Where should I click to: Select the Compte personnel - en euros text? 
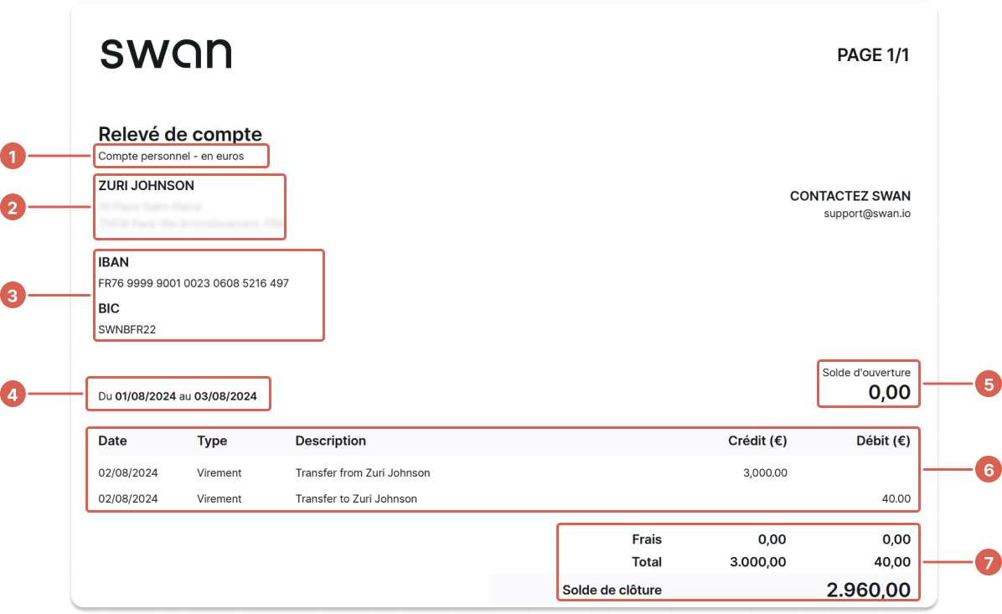[x=171, y=156]
